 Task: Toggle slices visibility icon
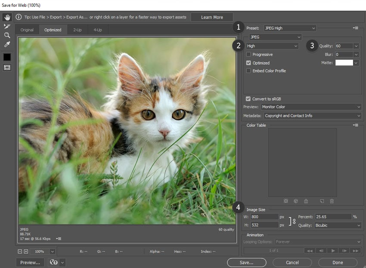tap(7, 68)
